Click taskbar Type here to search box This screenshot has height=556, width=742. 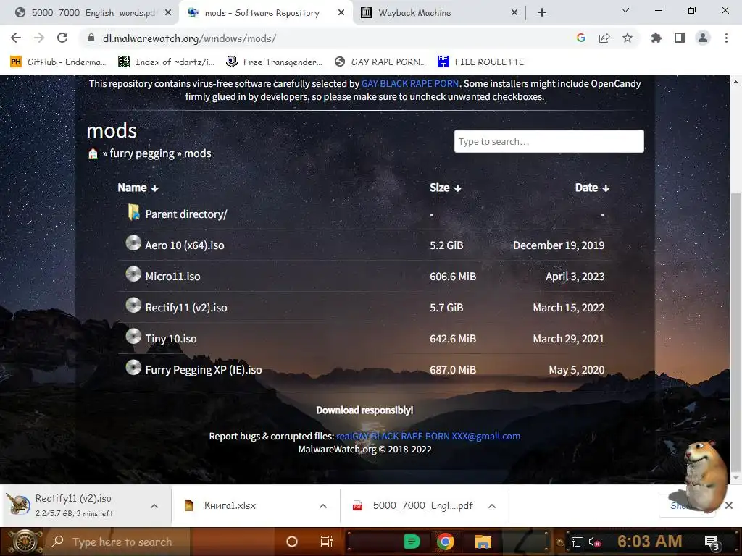pos(117,542)
